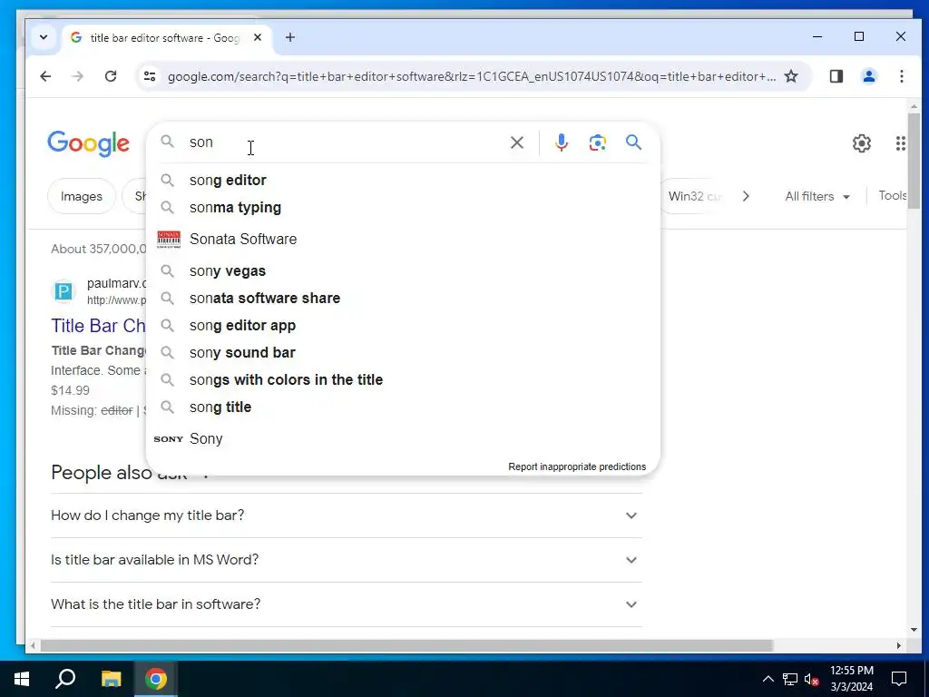Reload the current page
This screenshot has height=697, width=929.
(x=110, y=76)
